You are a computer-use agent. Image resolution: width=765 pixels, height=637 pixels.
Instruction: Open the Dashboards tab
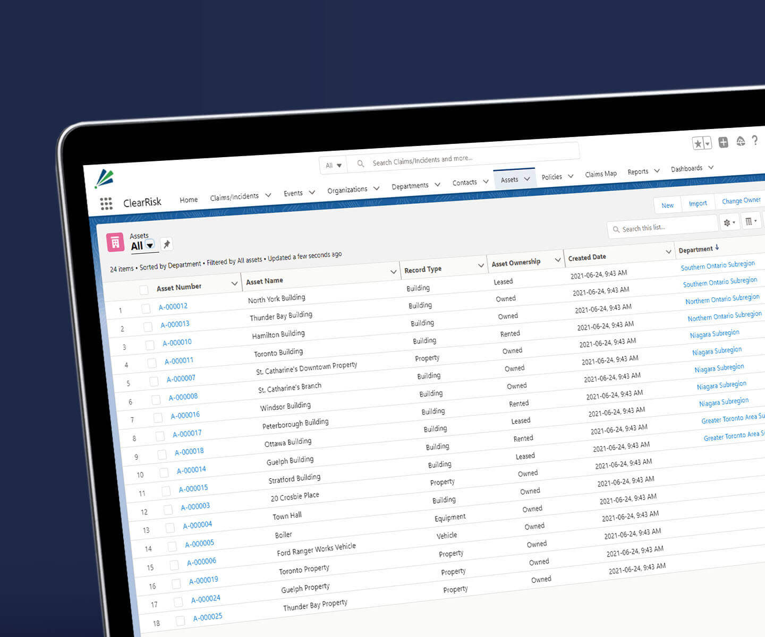[x=686, y=168]
